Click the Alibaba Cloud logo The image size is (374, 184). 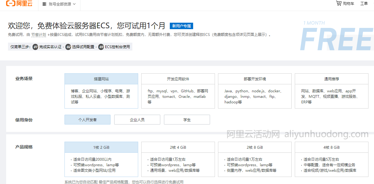point(19,4)
